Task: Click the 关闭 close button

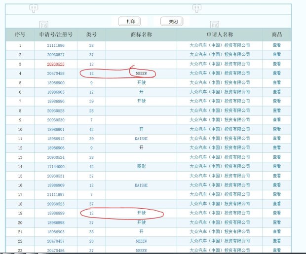Action: (172, 22)
